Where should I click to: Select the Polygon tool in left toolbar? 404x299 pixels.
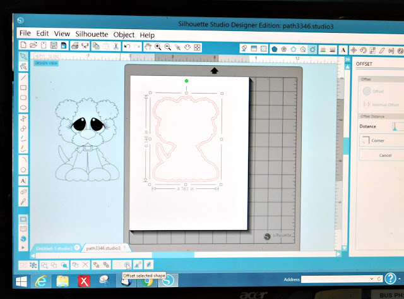23,170
